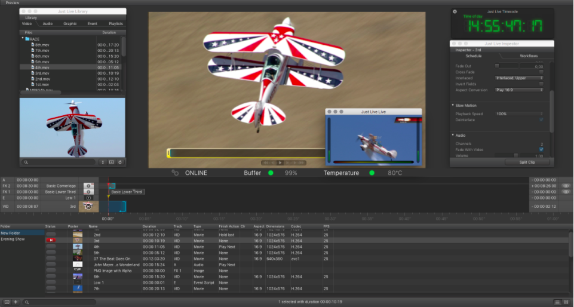Select 4th.mov in the library

click(70, 67)
